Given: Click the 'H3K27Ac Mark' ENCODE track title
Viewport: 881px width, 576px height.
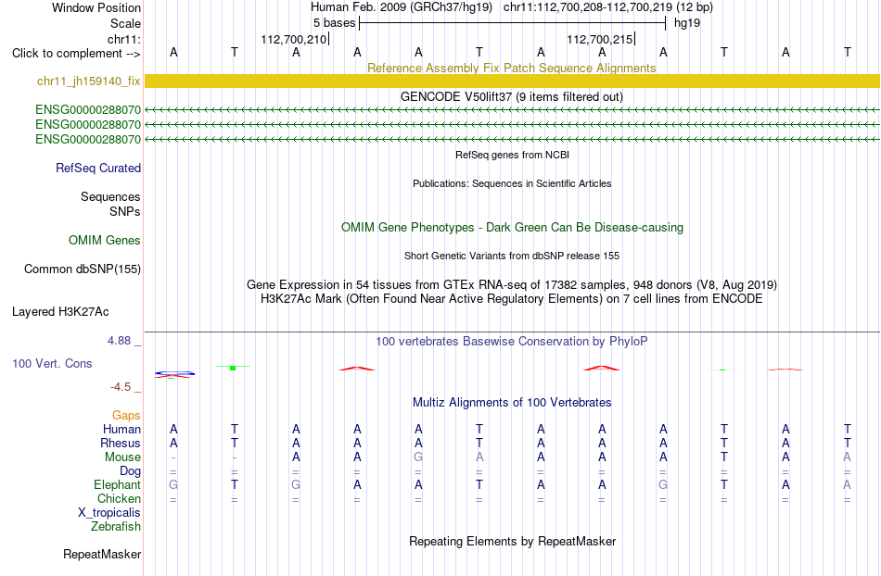Looking at the screenshot, I should [x=512, y=298].
